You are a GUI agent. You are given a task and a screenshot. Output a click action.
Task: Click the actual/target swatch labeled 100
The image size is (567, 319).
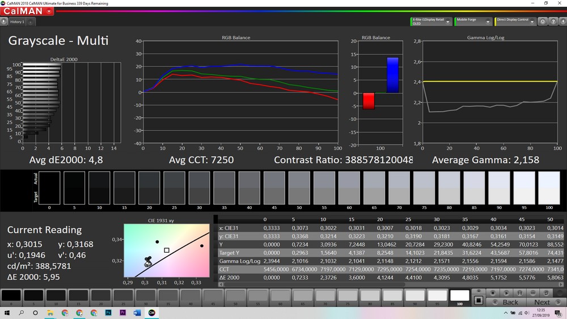[549, 188]
